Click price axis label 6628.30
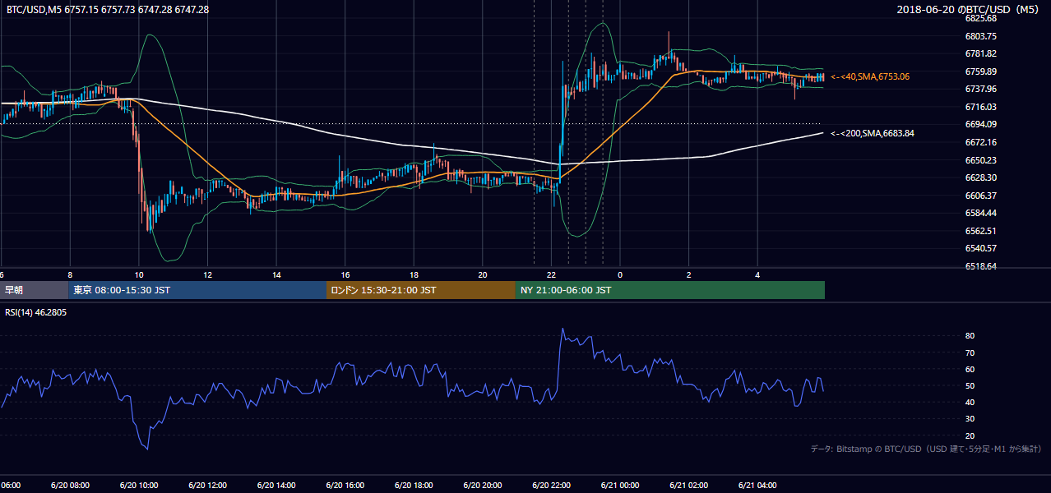This screenshot has width=1051, height=493. click(x=981, y=177)
